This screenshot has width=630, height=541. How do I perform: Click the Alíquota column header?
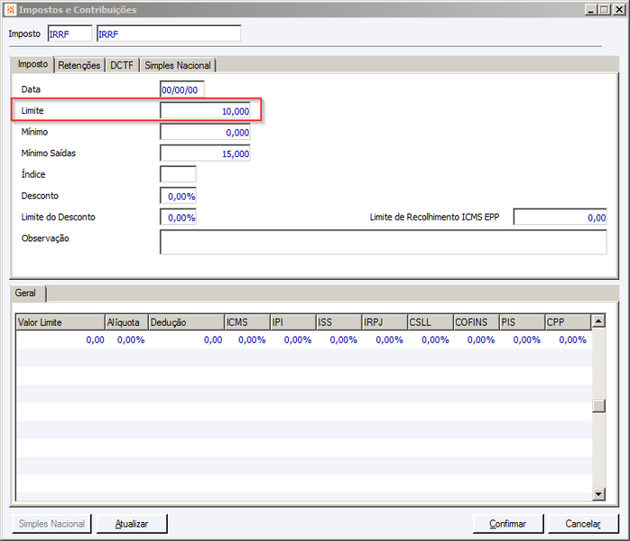(x=126, y=322)
